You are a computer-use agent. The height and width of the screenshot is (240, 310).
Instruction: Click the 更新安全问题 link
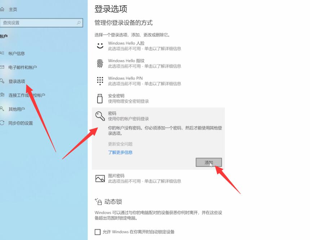(120, 144)
